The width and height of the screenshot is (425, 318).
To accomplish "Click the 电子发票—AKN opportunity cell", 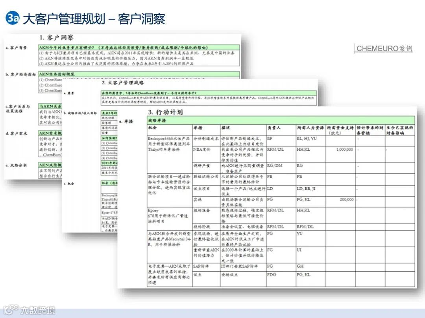I will 170,275.
